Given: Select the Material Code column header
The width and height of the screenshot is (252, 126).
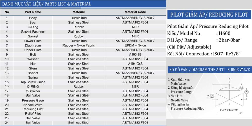Looking at the screenshot, I should tap(135, 12).
